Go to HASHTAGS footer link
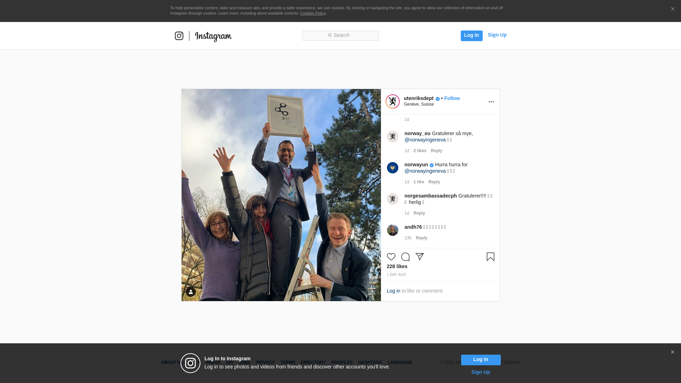 370,362
